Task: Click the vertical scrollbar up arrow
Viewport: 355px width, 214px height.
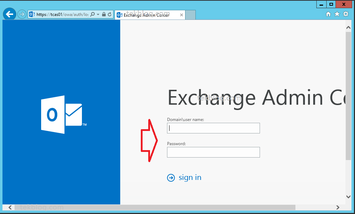Action: coord(348,28)
